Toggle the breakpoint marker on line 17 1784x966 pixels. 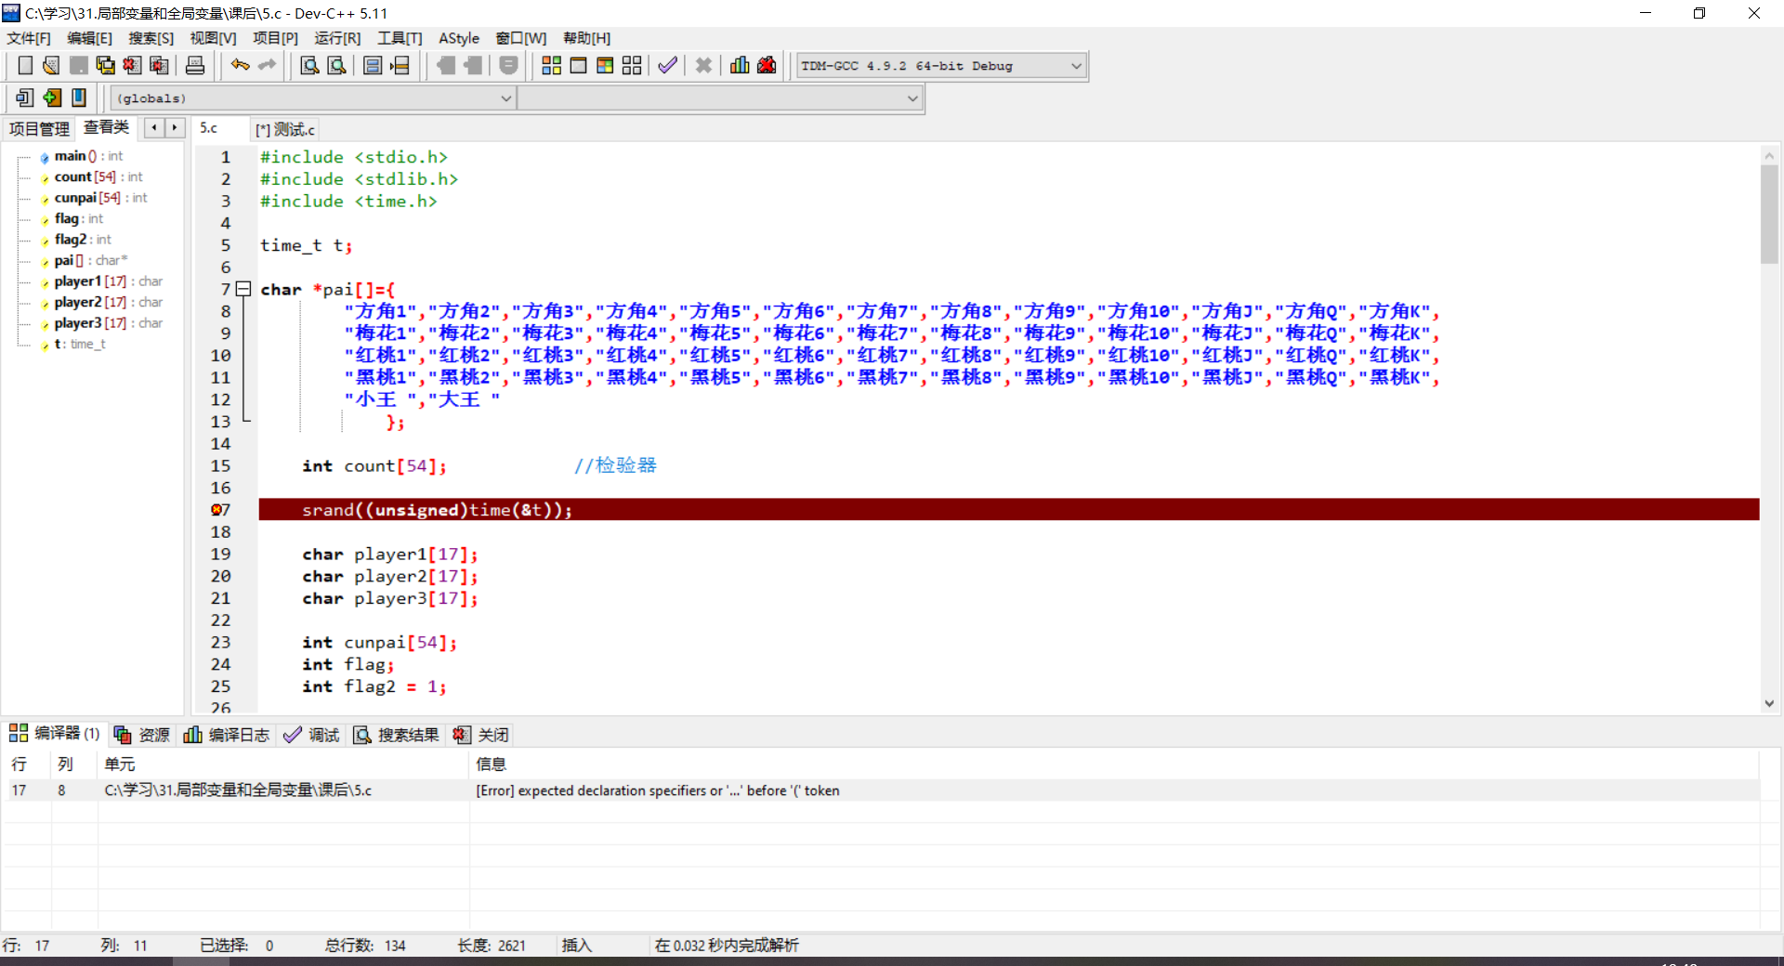[217, 510]
